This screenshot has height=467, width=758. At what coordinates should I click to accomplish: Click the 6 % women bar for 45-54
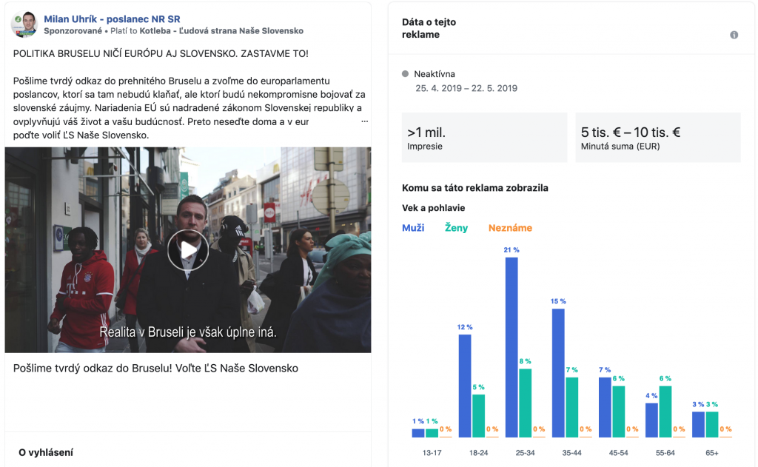tap(619, 412)
